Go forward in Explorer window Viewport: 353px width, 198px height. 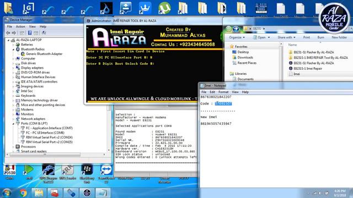point(236,29)
